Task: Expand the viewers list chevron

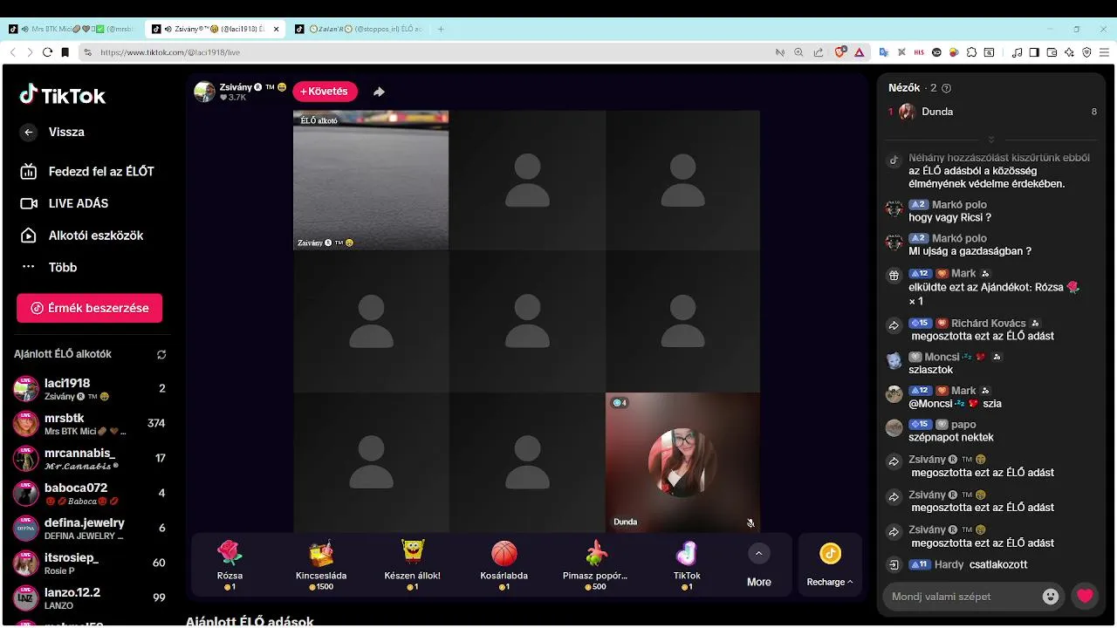Action: (x=991, y=140)
